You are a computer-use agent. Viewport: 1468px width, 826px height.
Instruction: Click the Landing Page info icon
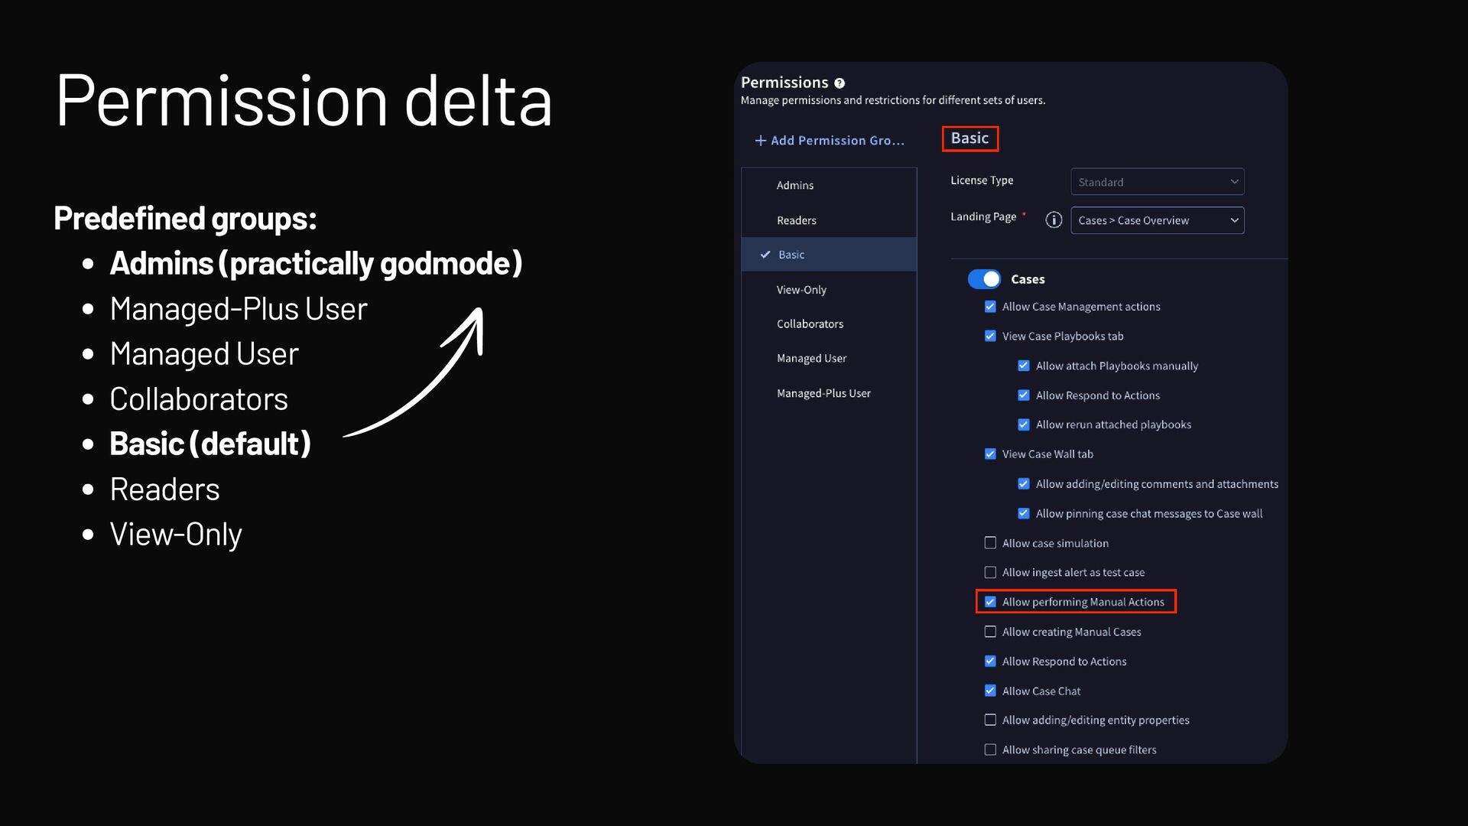point(1054,220)
